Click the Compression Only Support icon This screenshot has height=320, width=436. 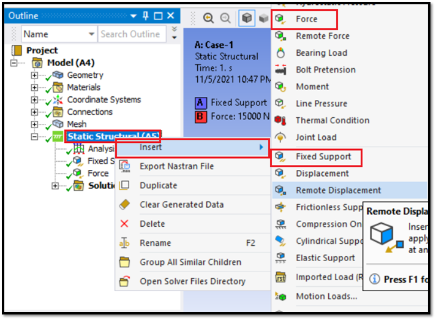point(280,224)
